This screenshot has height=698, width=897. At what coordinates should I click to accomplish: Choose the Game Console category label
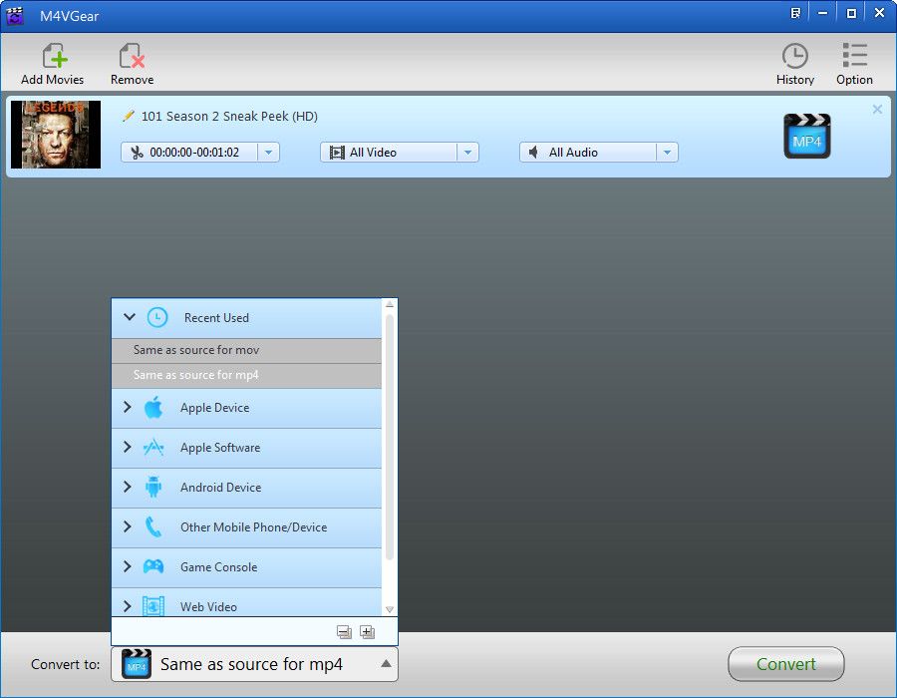[x=218, y=567]
